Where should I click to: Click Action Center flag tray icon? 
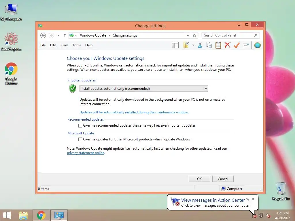click(x=254, y=215)
